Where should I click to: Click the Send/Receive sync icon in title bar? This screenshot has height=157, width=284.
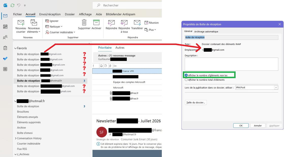coord(12,5)
